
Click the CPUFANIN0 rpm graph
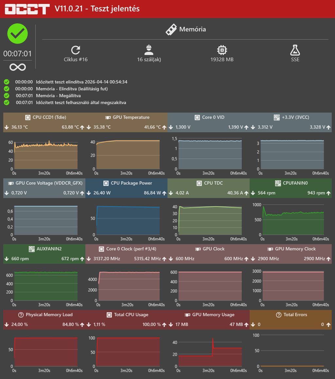coord(293,220)
